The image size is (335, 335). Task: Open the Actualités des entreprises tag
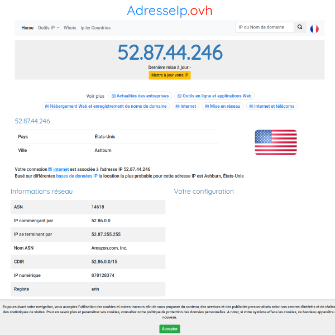[140, 96]
